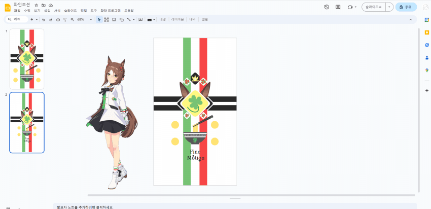Viewport: 431px width, 209px height.
Task: Select the line tool
Action: pyautogui.click(x=129, y=19)
